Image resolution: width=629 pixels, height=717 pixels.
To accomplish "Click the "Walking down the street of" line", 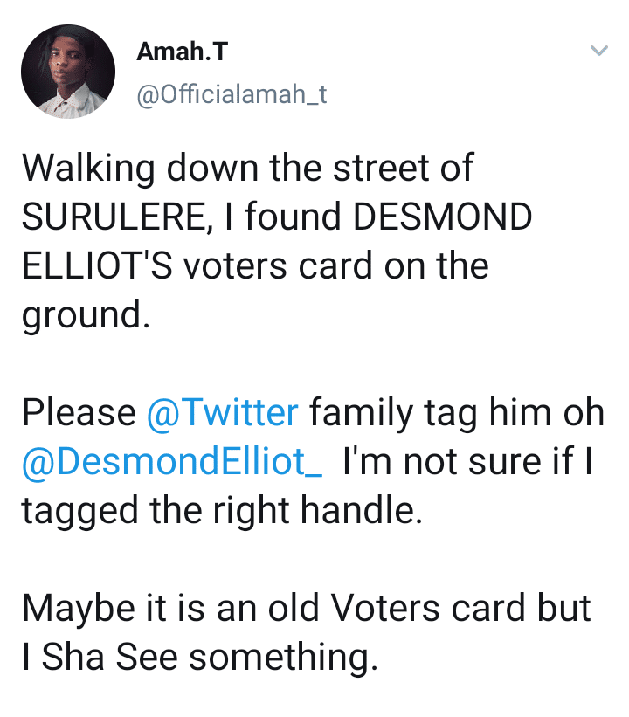I will coord(247,169).
